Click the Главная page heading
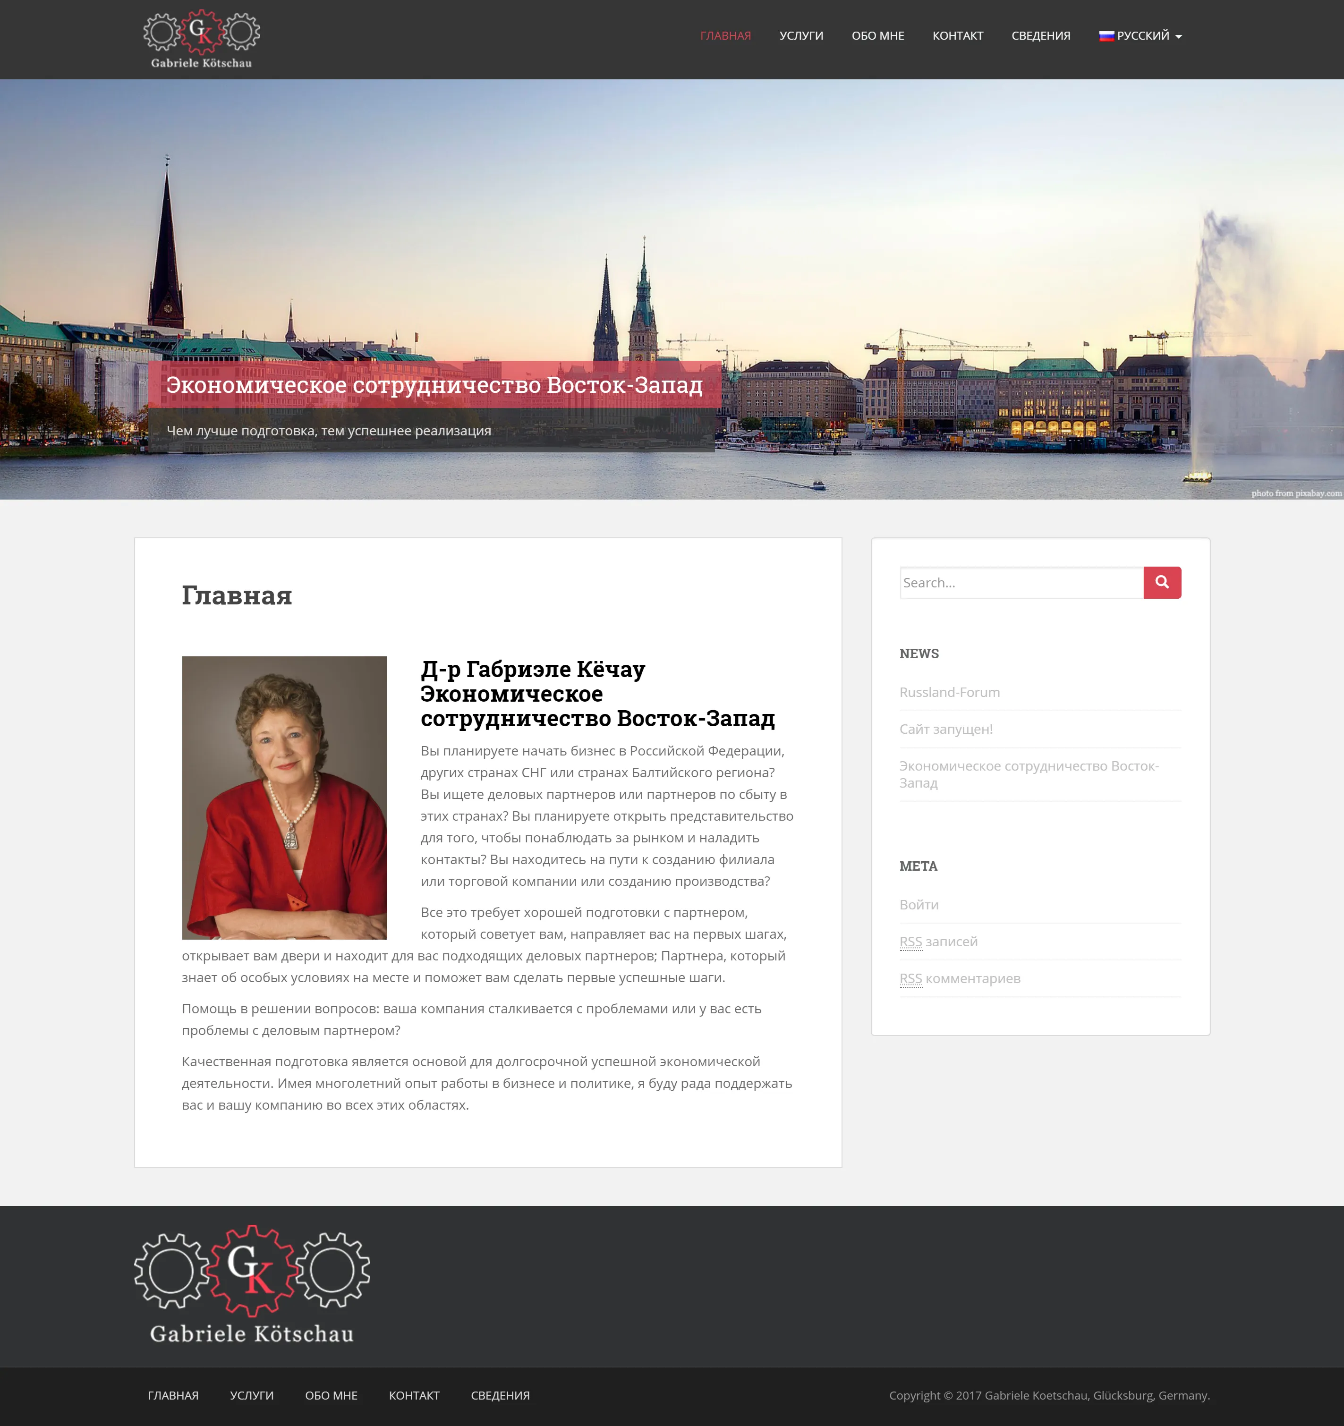 click(237, 595)
